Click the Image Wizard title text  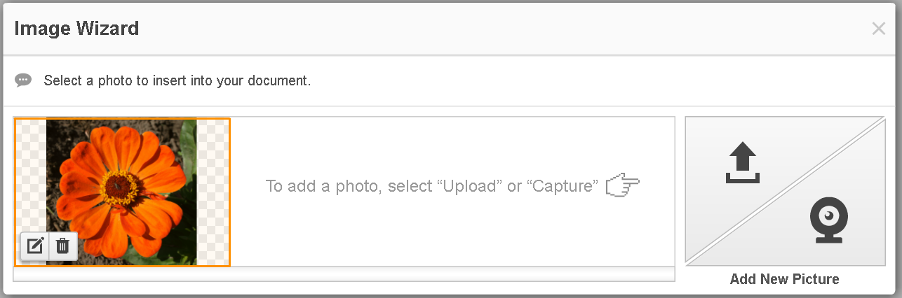coord(76,29)
